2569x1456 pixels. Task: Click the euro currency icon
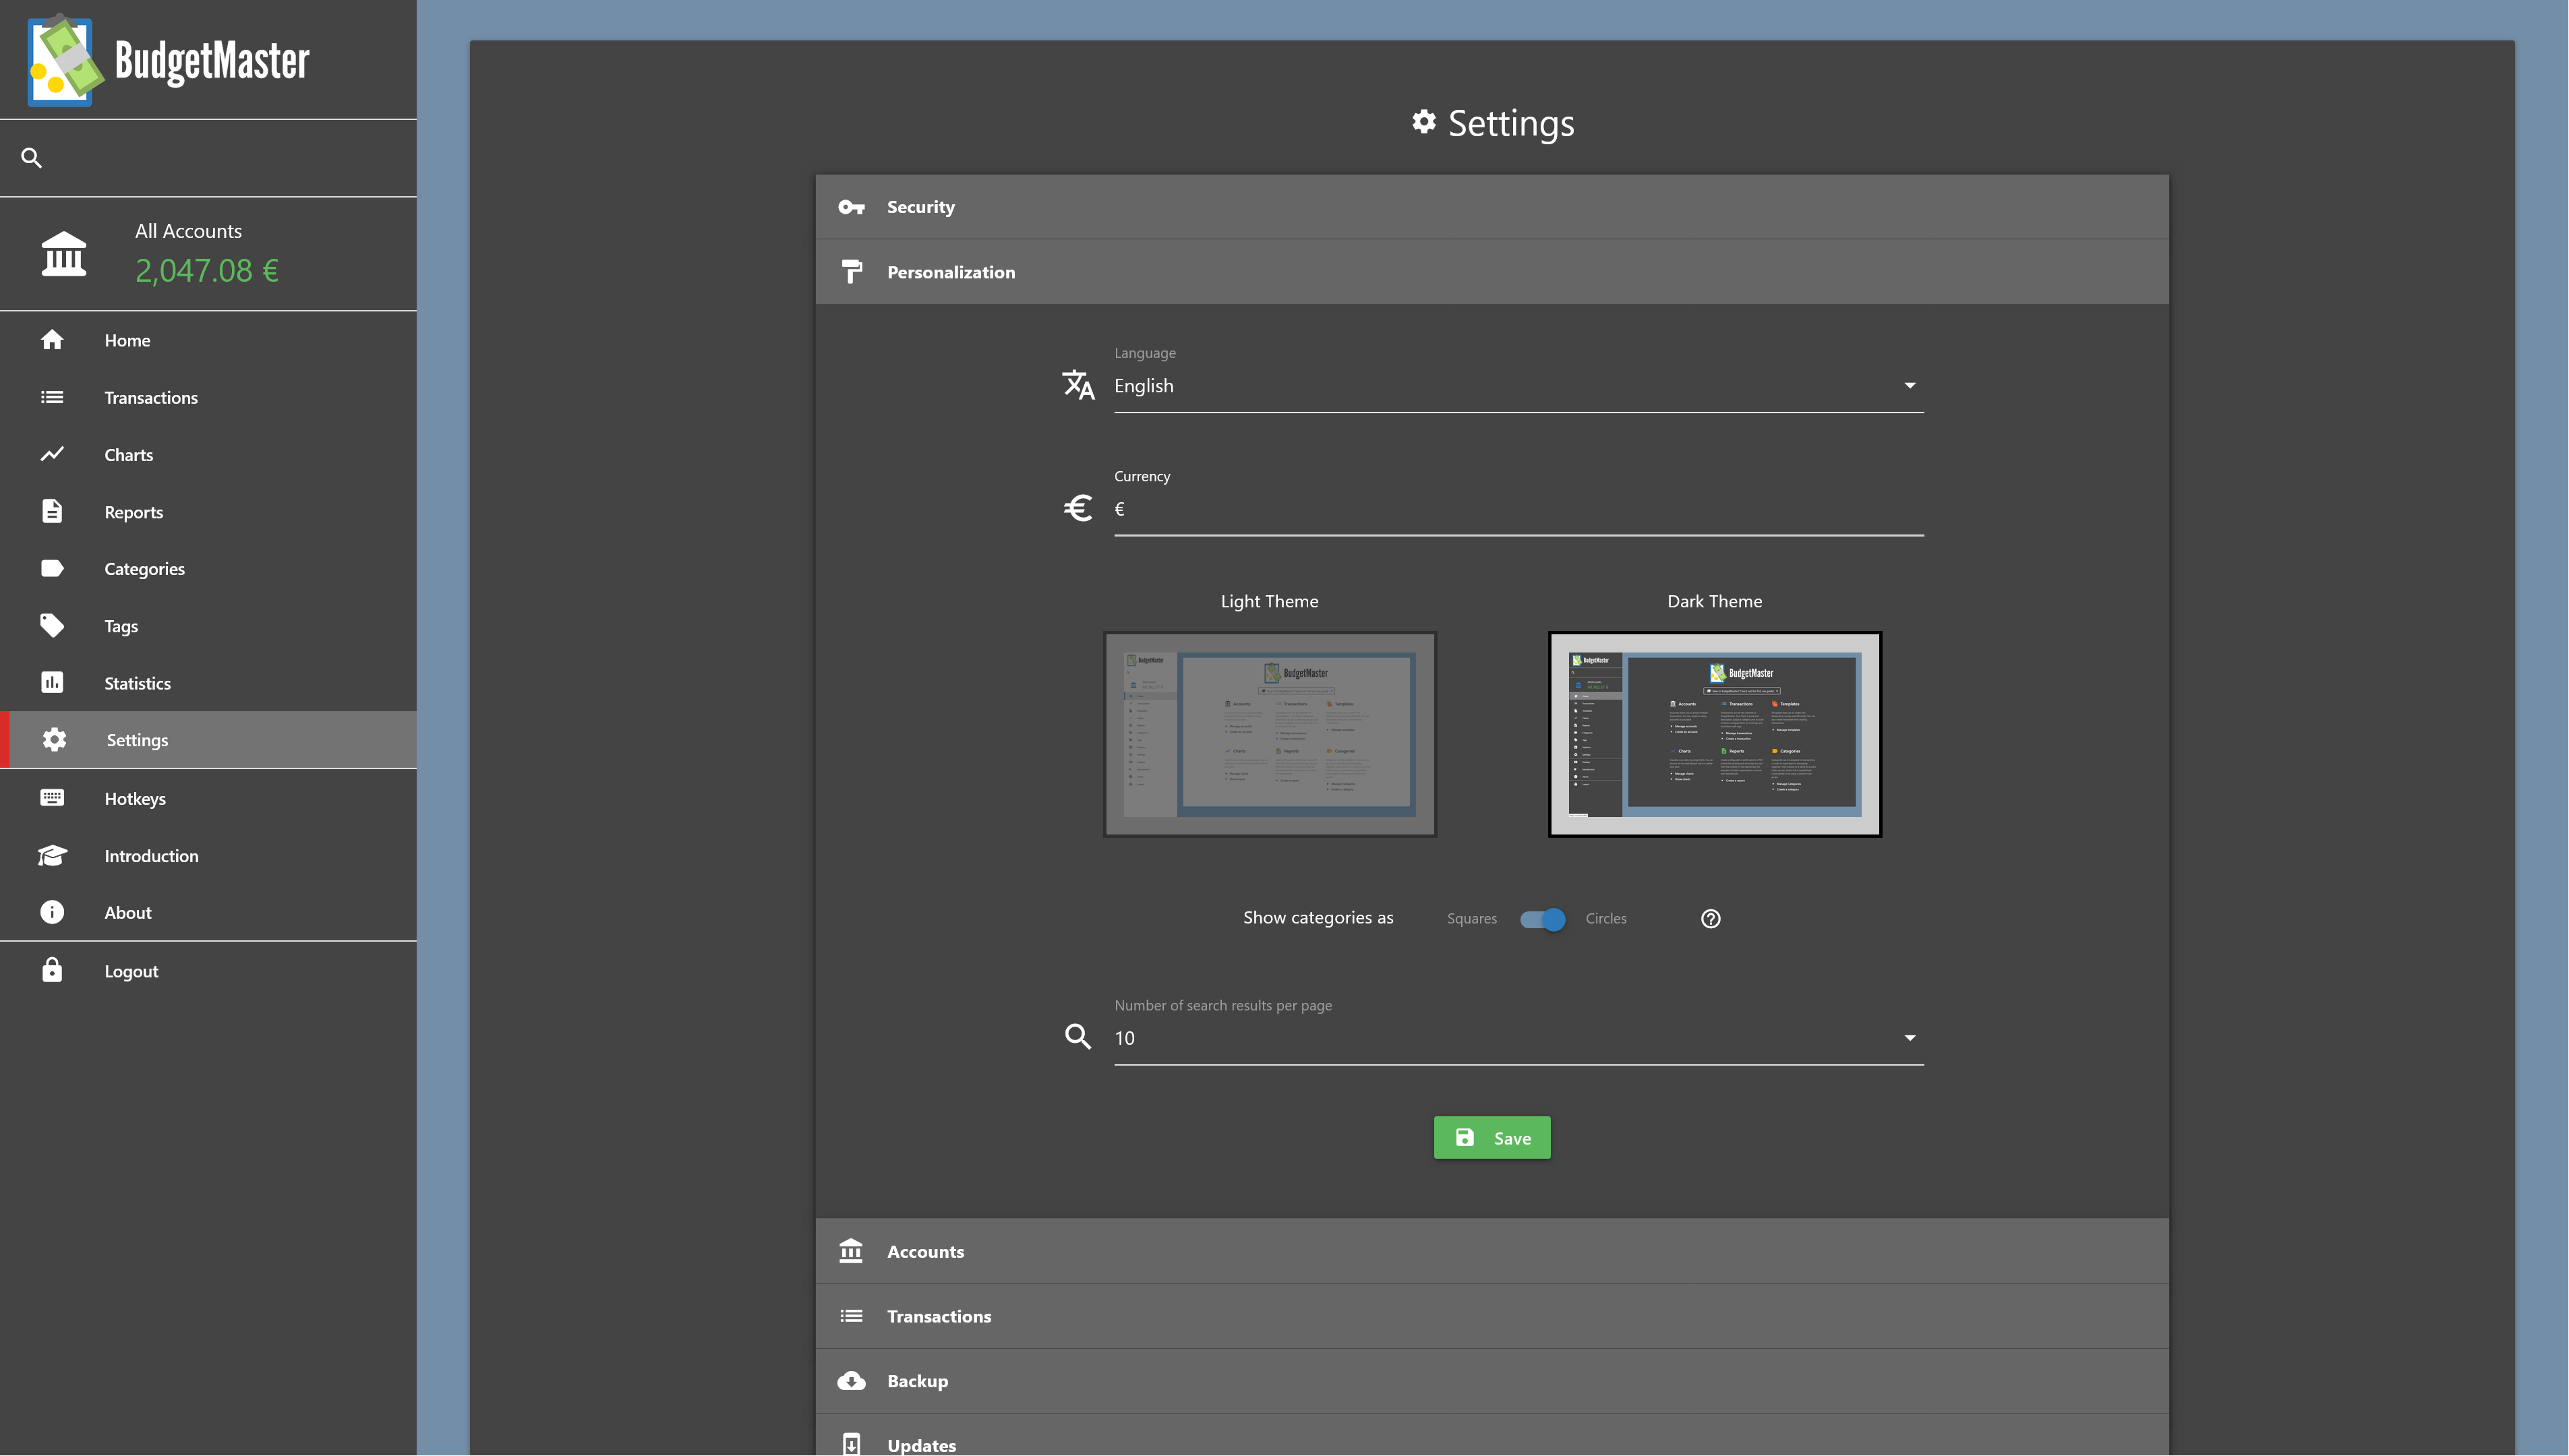click(x=1078, y=508)
